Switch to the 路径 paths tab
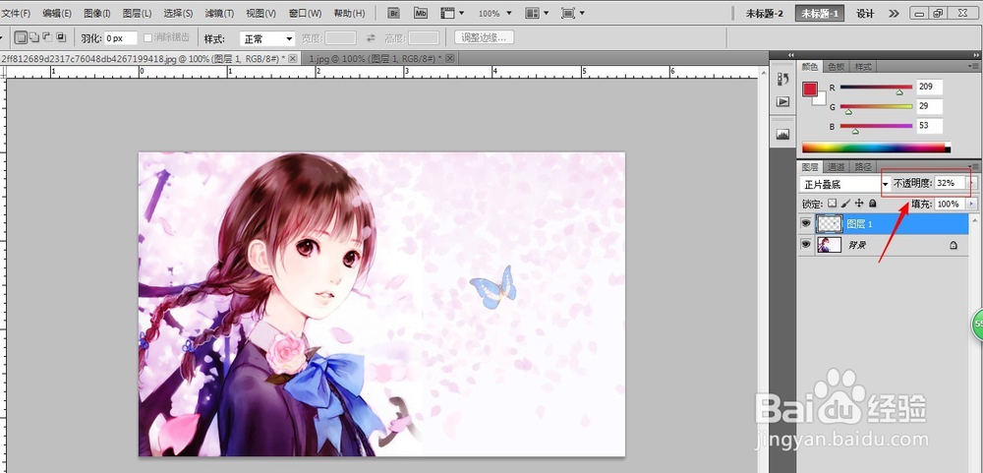 pyautogui.click(x=863, y=167)
